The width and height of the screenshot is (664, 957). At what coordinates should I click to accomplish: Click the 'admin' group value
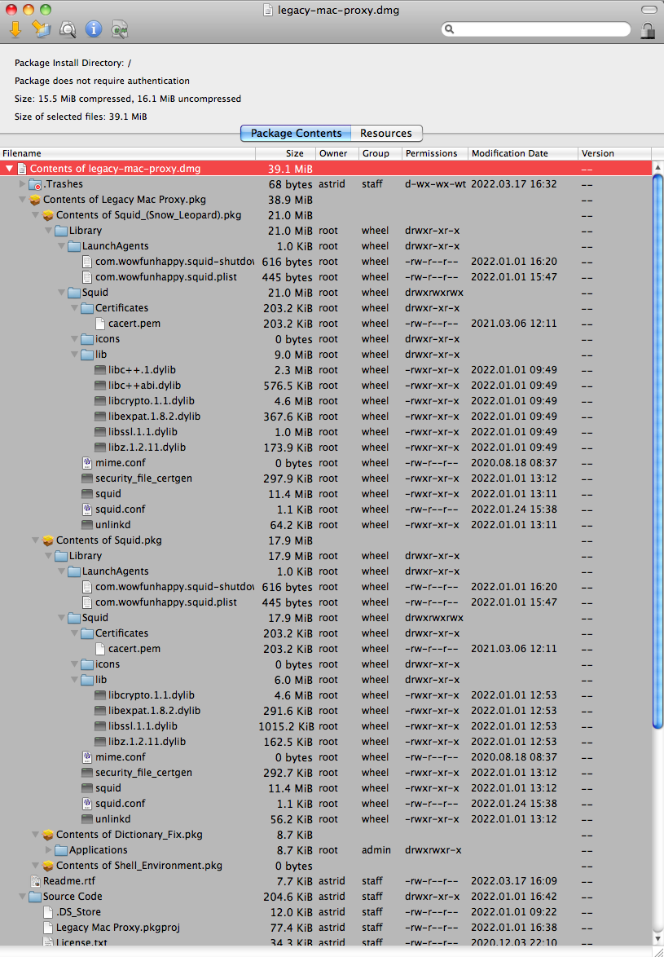point(376,850)
